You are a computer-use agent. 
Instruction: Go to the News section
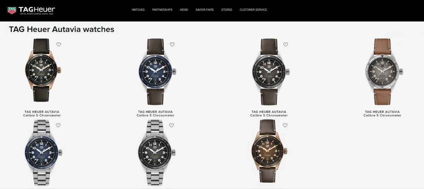[184, 10]
